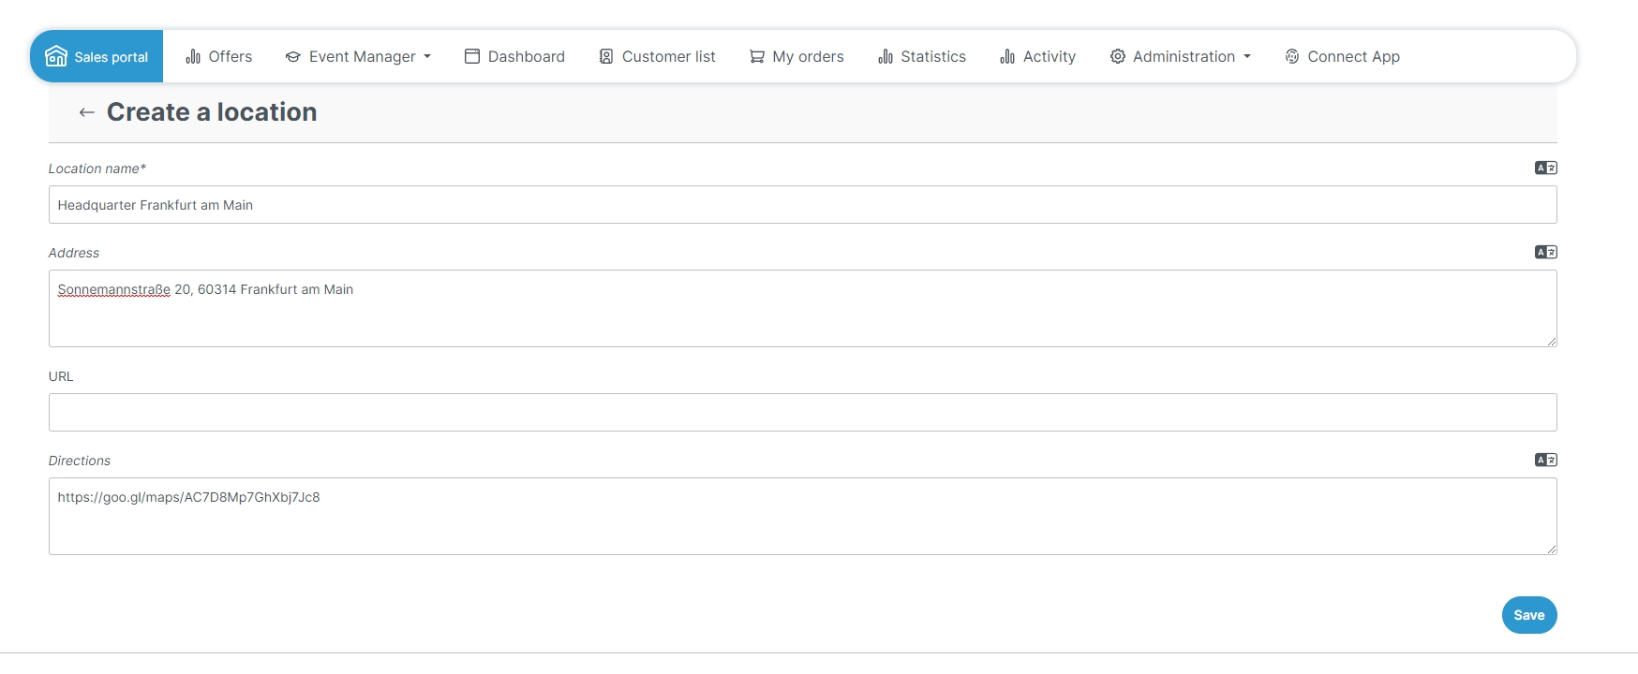Click the Sales portal home icon
The width and height of the screenshot is (1638, 674).
click(56, 56)
